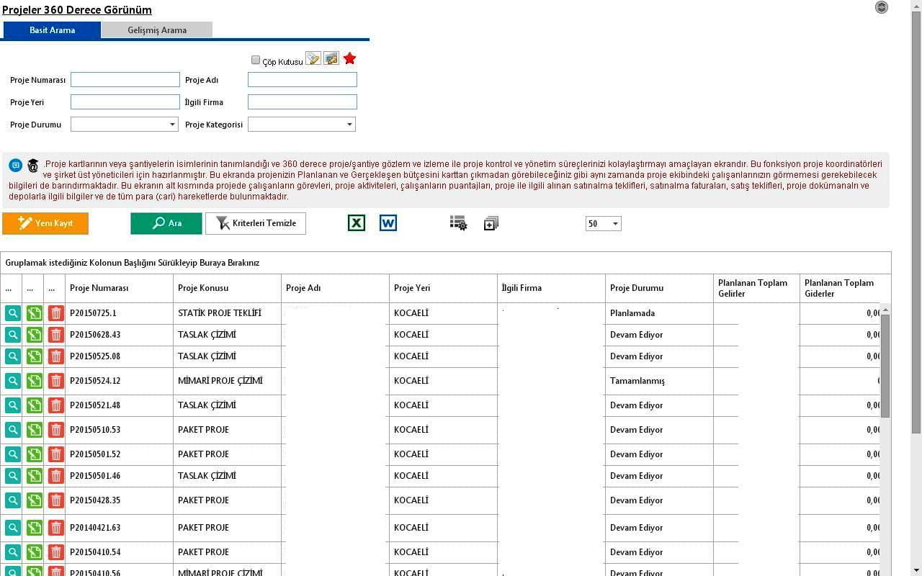Click the Yeni Kayıt button
922x576 pixels.
tap(45, 223)
